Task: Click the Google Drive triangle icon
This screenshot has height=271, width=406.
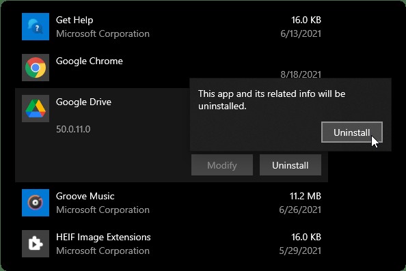Action: click(36, 109)
